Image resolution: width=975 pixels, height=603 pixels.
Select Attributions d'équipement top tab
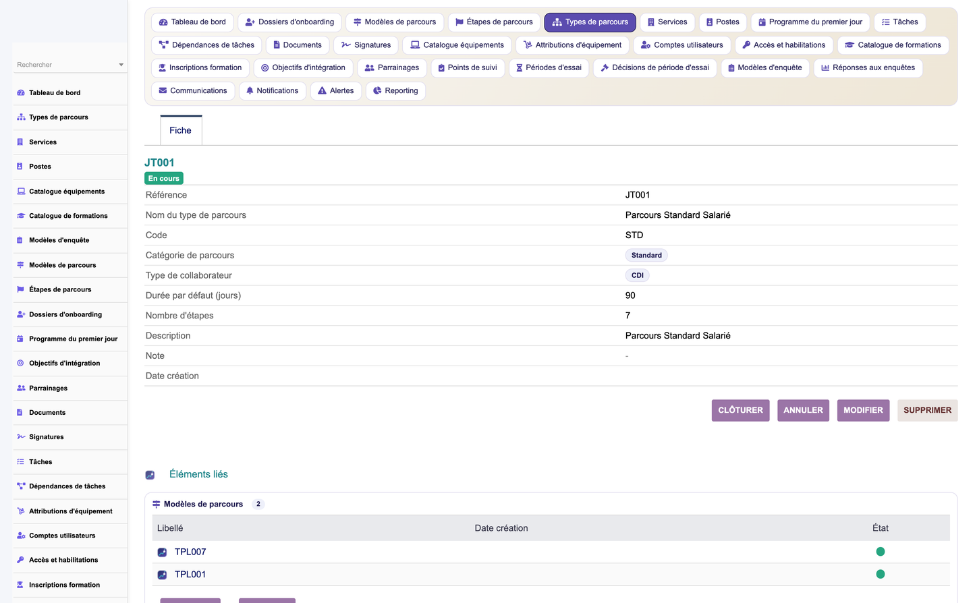click(x=573, y=45)
